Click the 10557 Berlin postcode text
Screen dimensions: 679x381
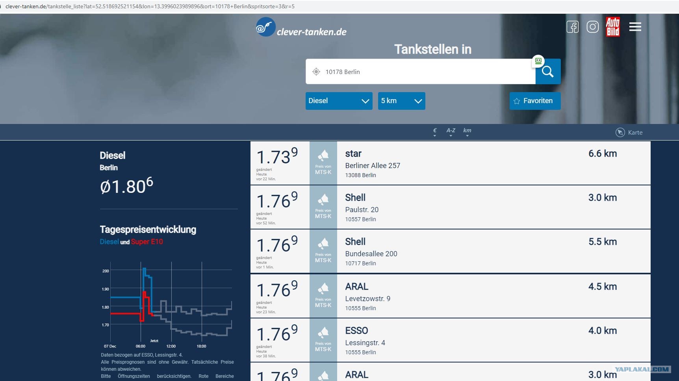click(361, 219)
